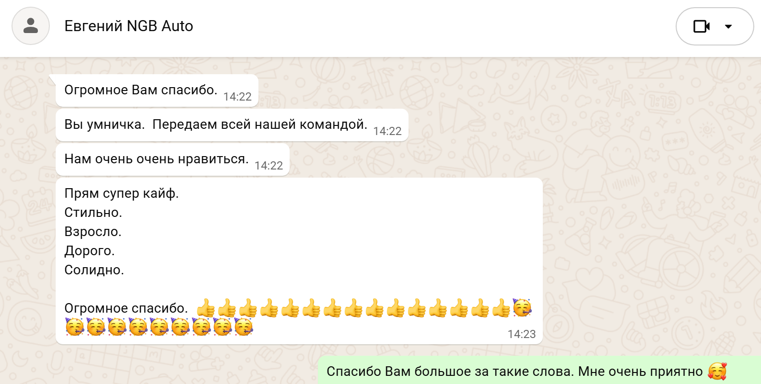Image resolution: width=761 pixels, height=384 pixels.
Task: Click the first thumbs-up emoji
Action: (x=206, y=308)
